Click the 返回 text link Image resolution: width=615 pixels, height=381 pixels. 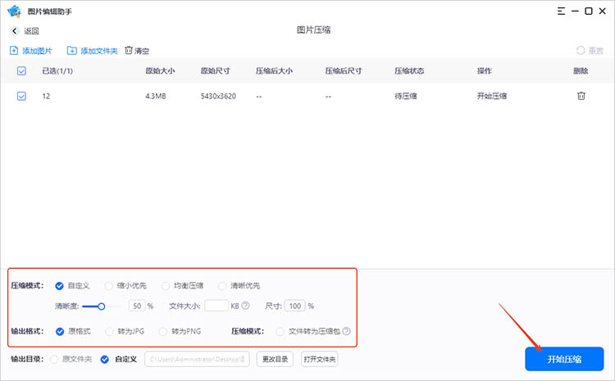(x=31, y=31)
